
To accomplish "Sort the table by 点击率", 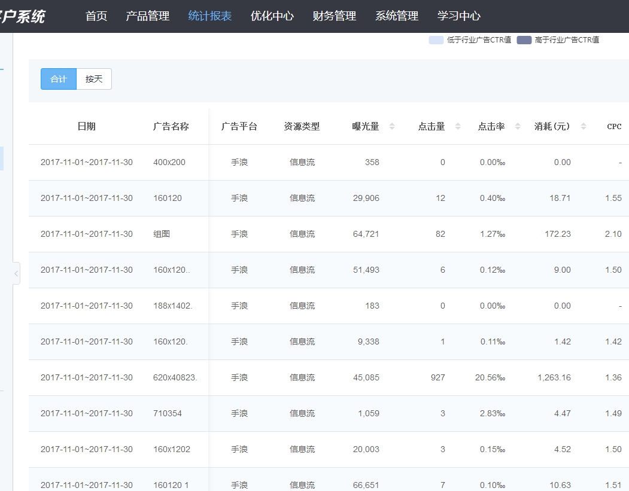I will tap(518, 127).
